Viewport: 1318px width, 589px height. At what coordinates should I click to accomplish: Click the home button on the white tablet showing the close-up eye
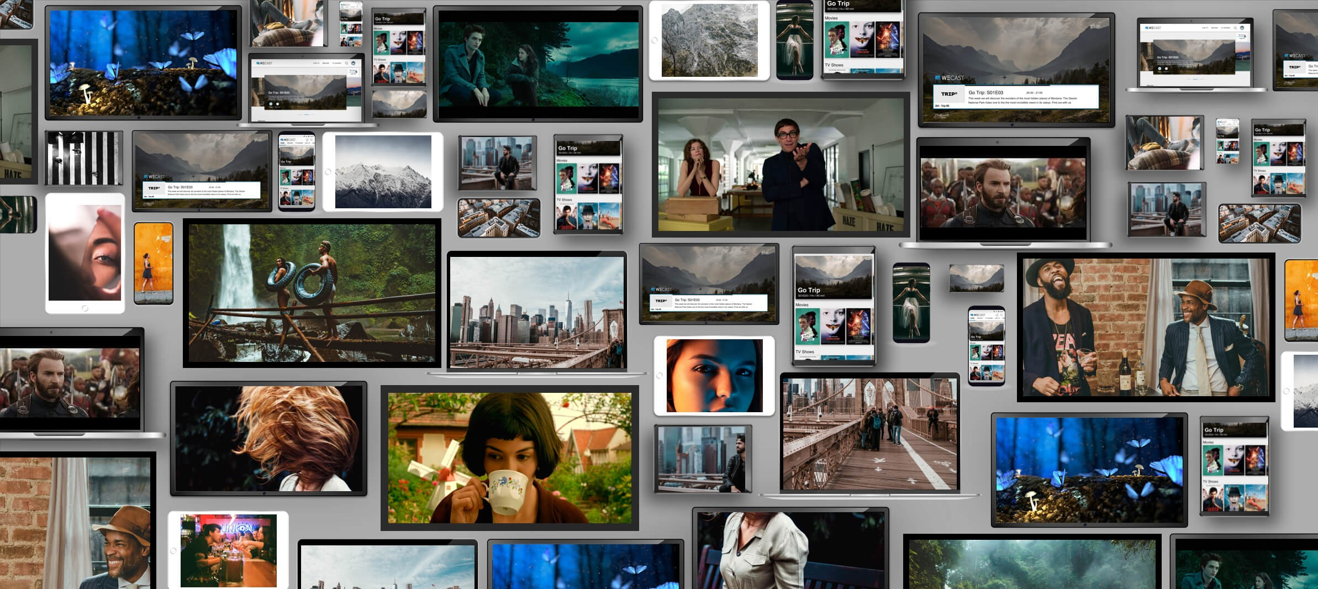85,308
